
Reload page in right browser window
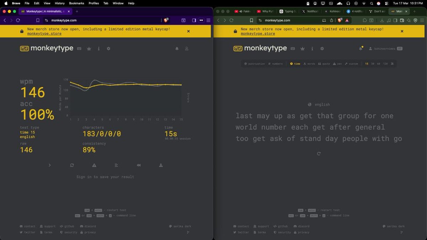click(231, 20)
